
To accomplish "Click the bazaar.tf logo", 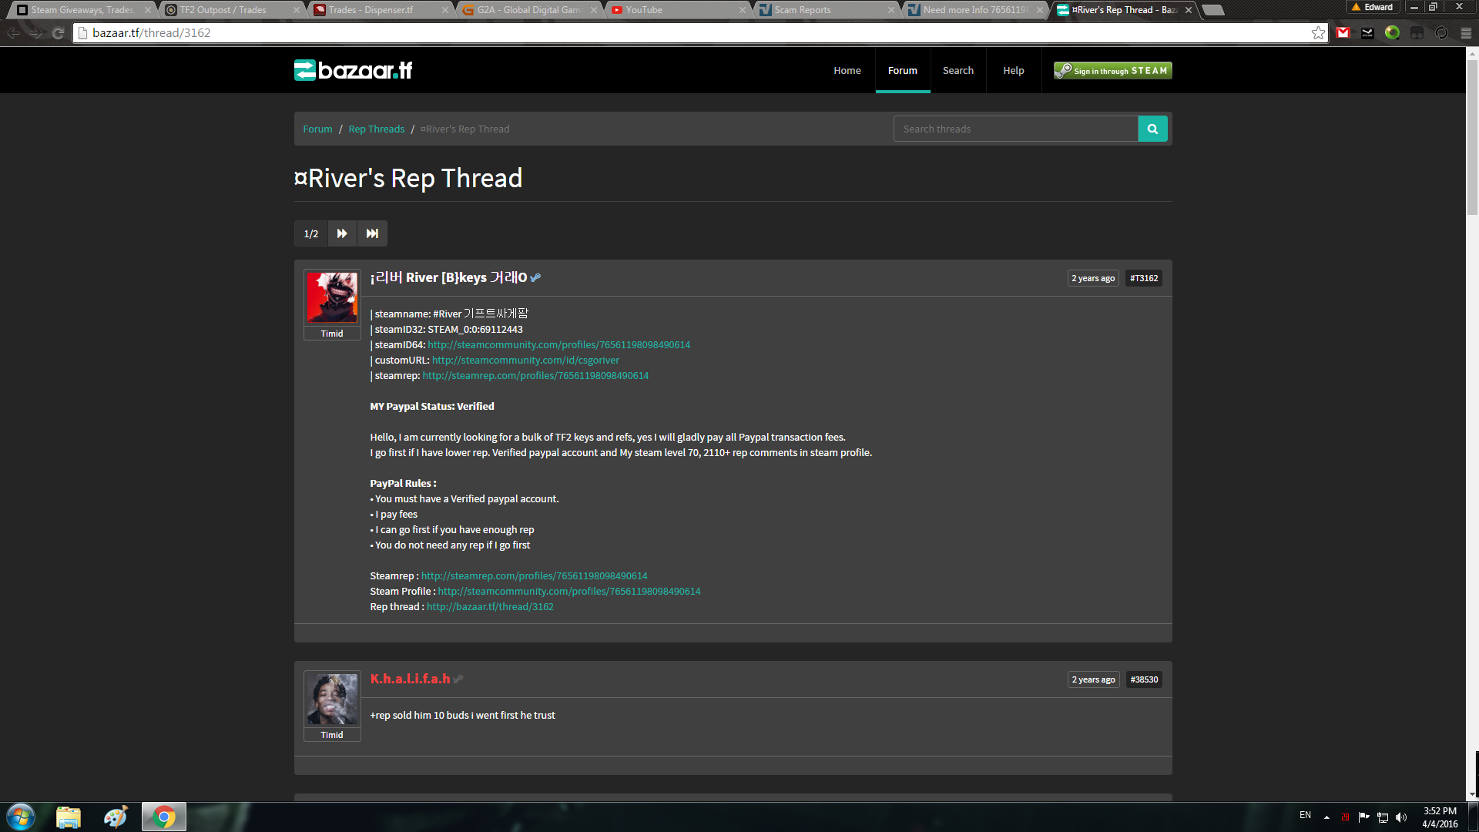I will click(354, 70).
